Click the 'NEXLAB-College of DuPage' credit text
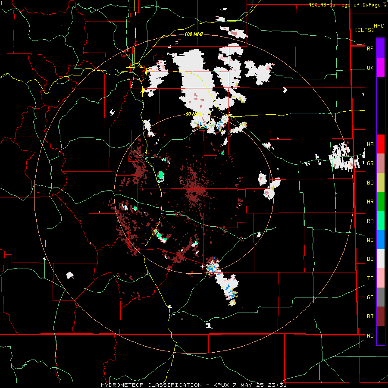 pos(344,5)
